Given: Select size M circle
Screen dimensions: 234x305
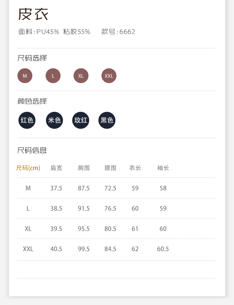Looking at the screenshot, I should click(25, 76).
